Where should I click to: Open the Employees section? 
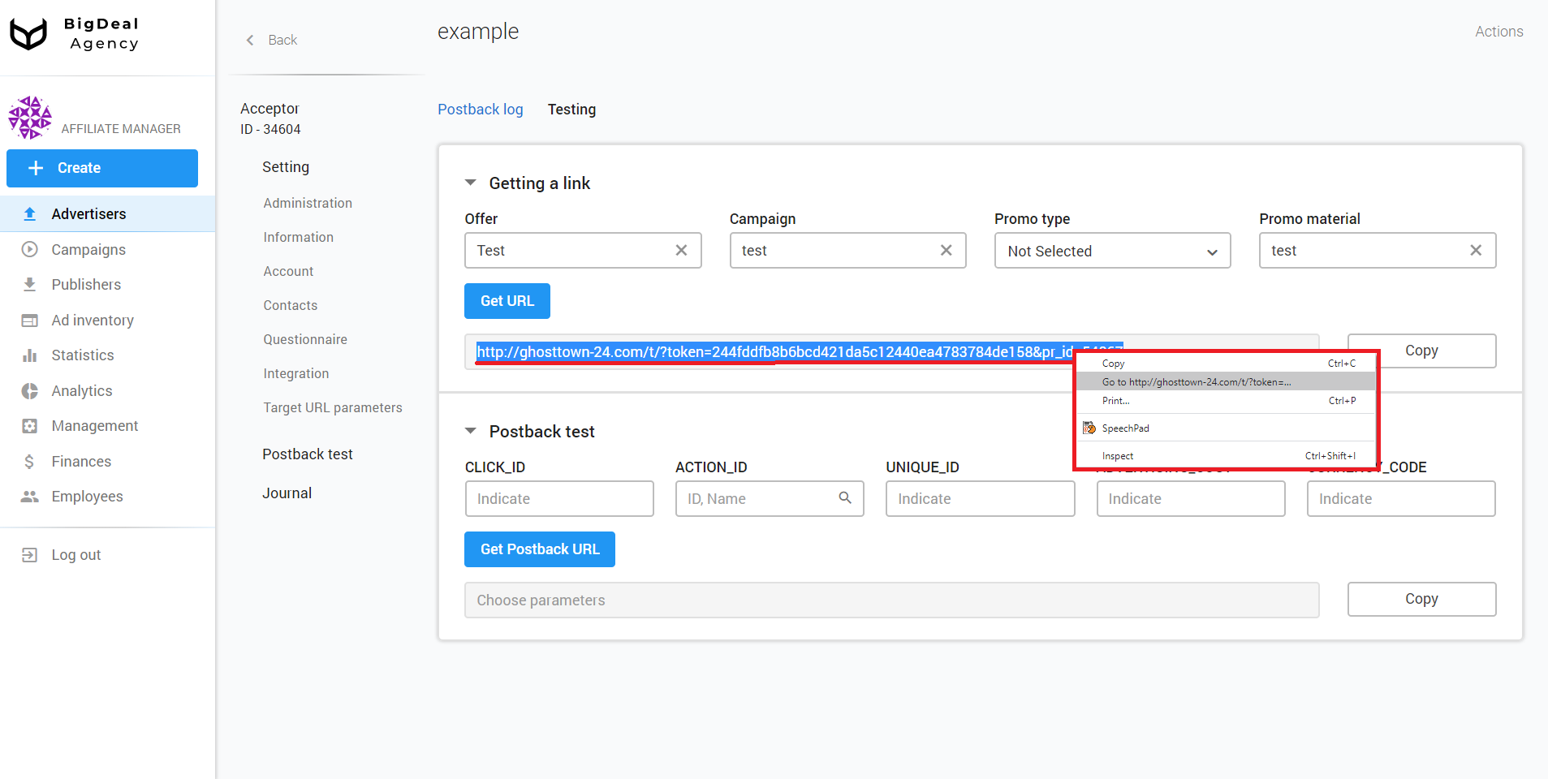(x=86, y=496)
